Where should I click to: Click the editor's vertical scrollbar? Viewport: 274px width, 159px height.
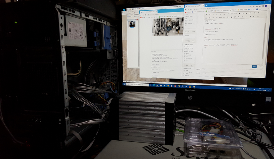coord(263,42)
